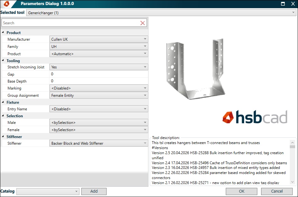Click the Version 2.3 description line

216,168
